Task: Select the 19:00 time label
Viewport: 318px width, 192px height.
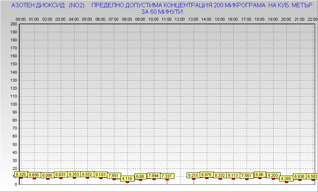Action: click(273, 20)
